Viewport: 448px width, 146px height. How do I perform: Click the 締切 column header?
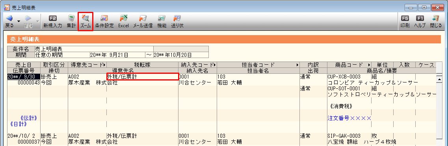click(54, 70)
